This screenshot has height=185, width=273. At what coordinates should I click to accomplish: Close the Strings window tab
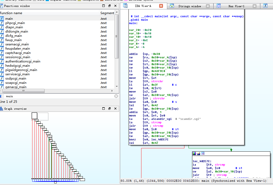[x=208, y=6]
